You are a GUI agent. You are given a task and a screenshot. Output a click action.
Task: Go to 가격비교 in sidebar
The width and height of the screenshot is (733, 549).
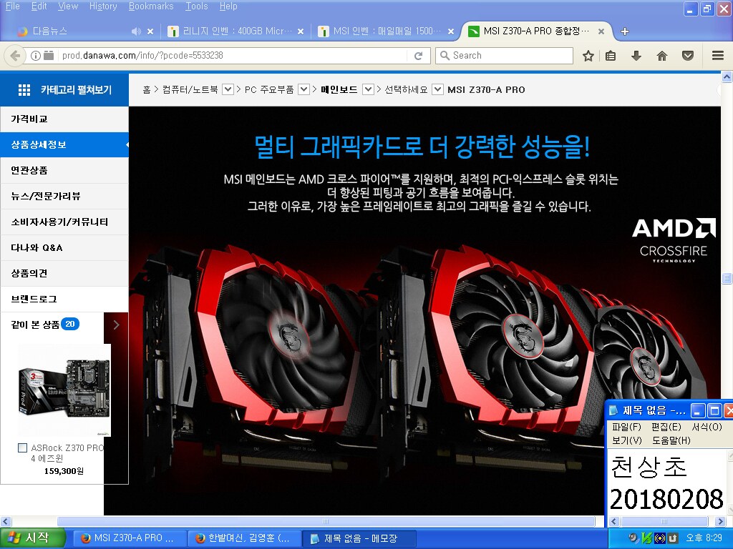[64, 119]
